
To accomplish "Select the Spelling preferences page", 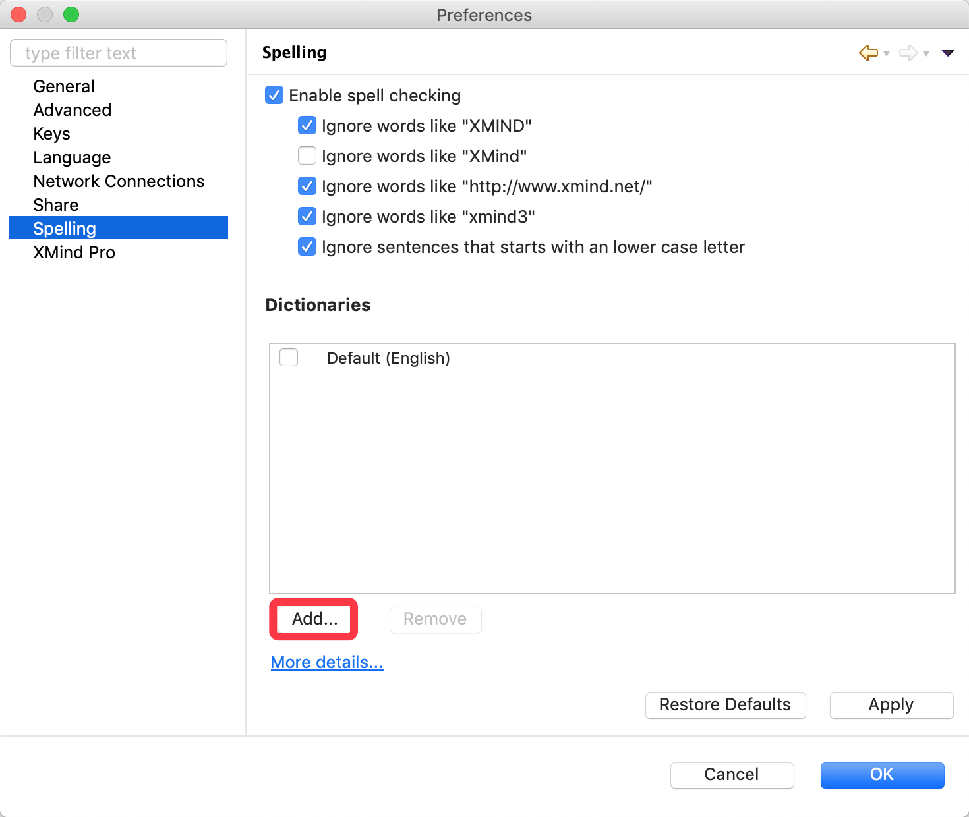I will [119, 228].
